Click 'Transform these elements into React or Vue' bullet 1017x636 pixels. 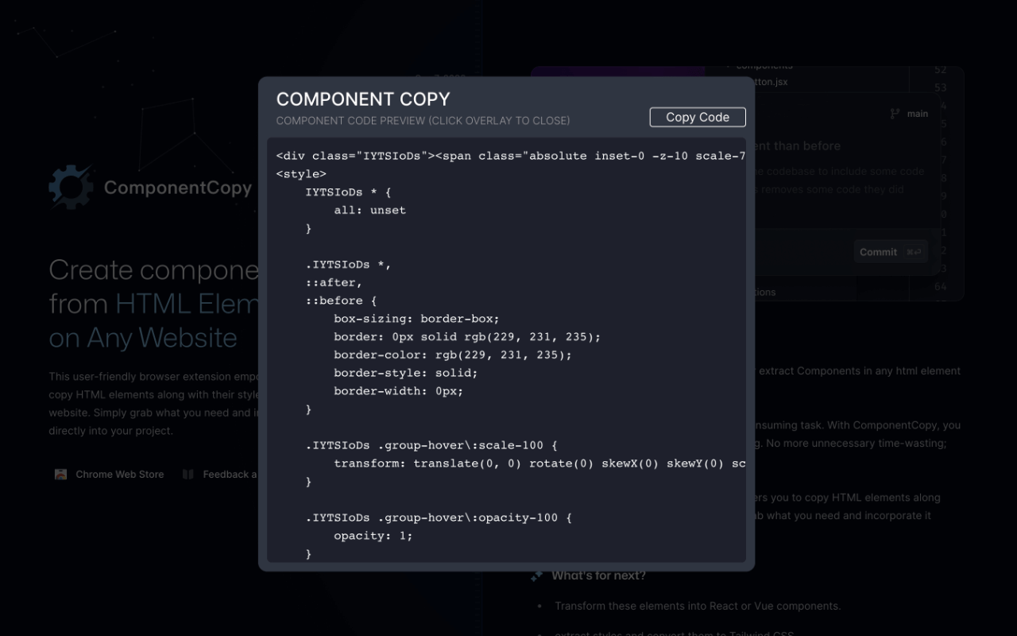(x=698, y=606)
